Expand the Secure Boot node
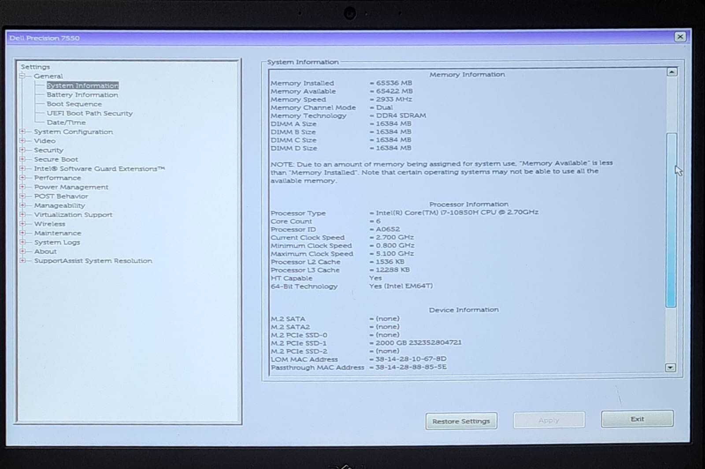Image resolution: width=705 pixels, height=469 pixels. (x=22, y=159)
